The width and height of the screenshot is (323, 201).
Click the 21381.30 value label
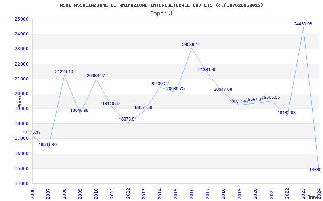tap(207, 70)
